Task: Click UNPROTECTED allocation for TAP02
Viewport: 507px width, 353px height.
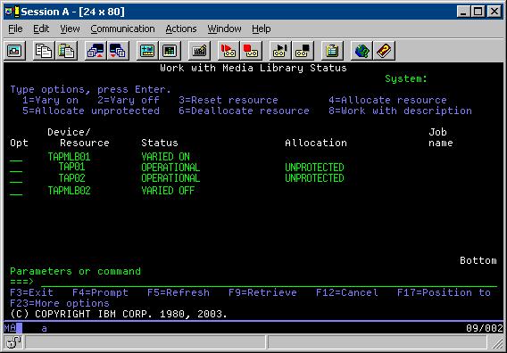Action: tap(314, 178)
